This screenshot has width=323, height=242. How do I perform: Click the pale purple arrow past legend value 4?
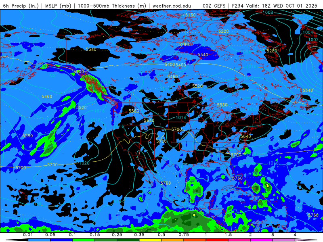click(x=306, y=240)
